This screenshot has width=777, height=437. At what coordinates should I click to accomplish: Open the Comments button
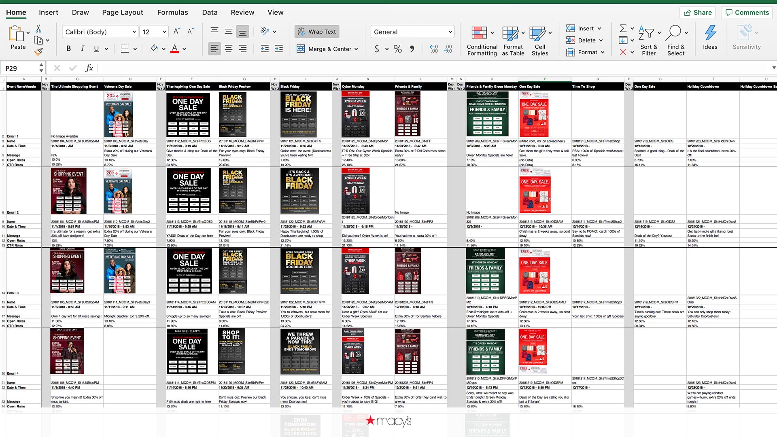tap(747, 13)
